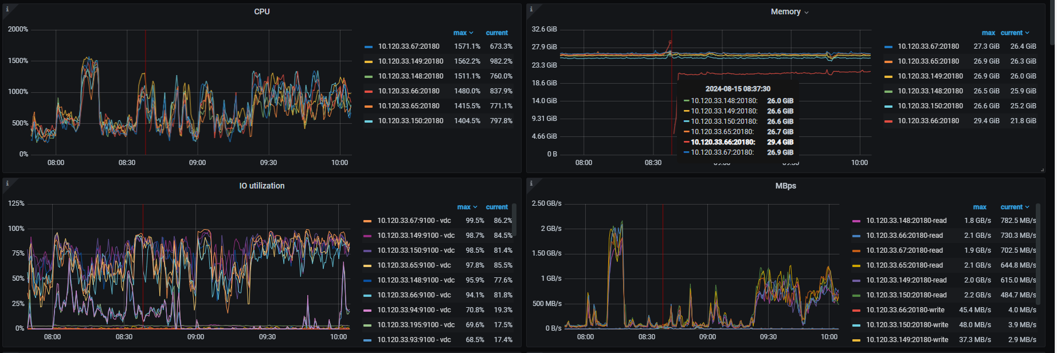Sort MBps legend by max column
The width and height of the screenshot is (1057, 353).
(x=980, y=207)
